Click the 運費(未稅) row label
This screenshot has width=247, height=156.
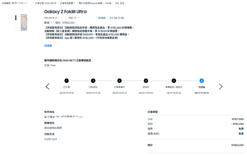153,134
